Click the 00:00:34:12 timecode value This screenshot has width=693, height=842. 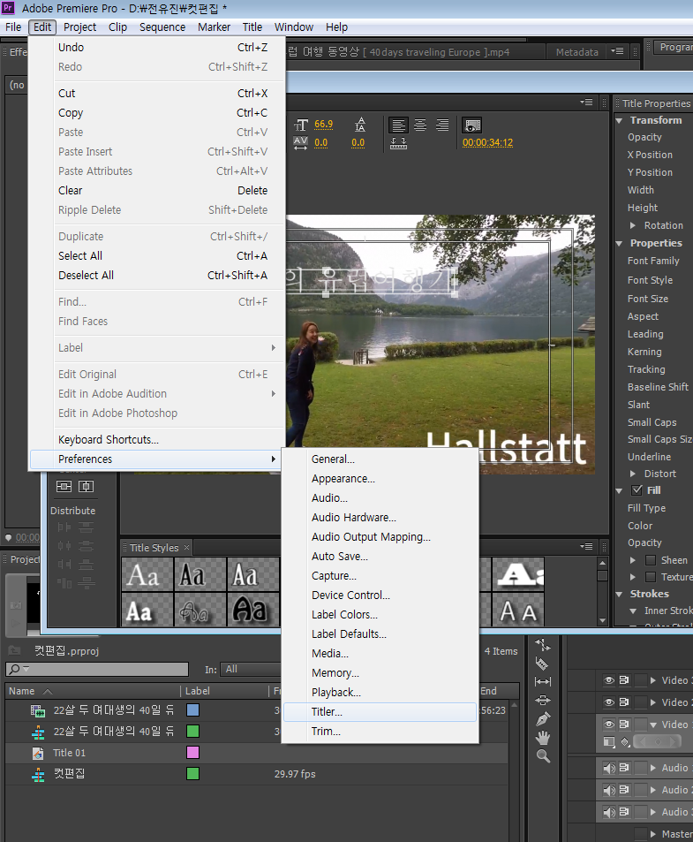487,142
